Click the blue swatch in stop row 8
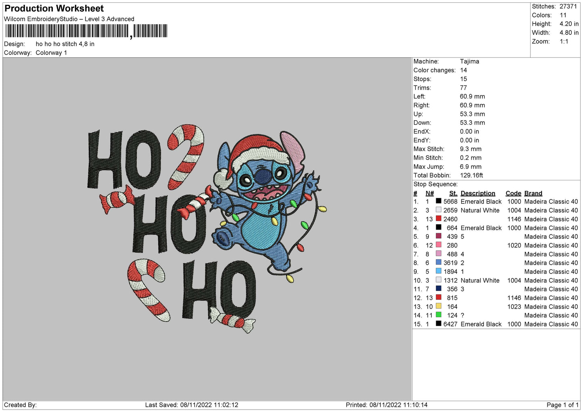The image size is (583, 412). click(x=439, y=262)
